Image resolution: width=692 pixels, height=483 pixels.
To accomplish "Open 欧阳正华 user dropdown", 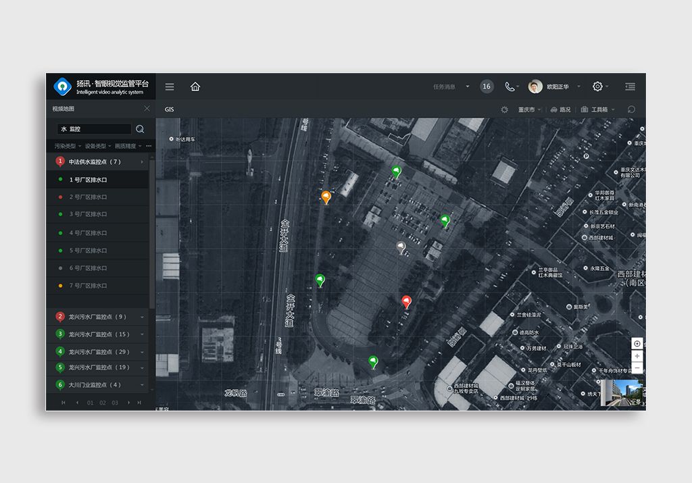I will [x=564, y=87].
